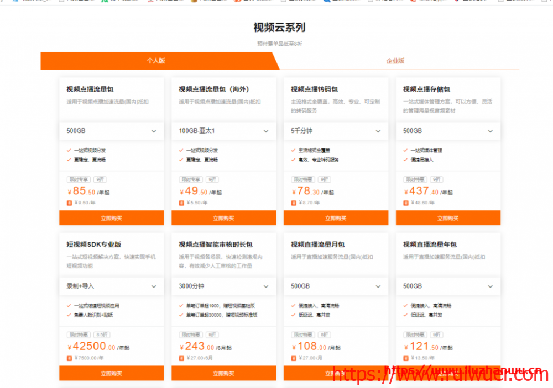Click the orange coupon icon beside ¥9.50/年
Viewport: 553px width, 388px height.
(69, 203)
